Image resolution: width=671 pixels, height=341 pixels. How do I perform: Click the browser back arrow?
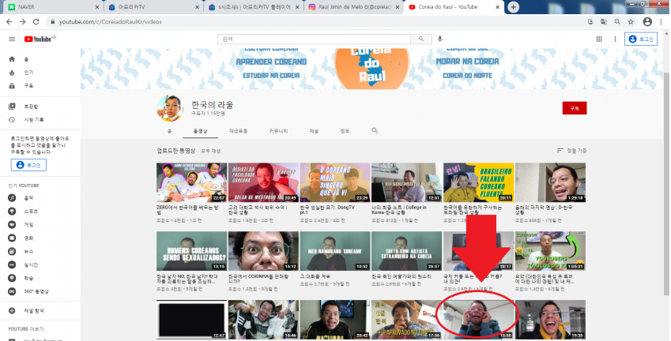[x=9, y=22]
